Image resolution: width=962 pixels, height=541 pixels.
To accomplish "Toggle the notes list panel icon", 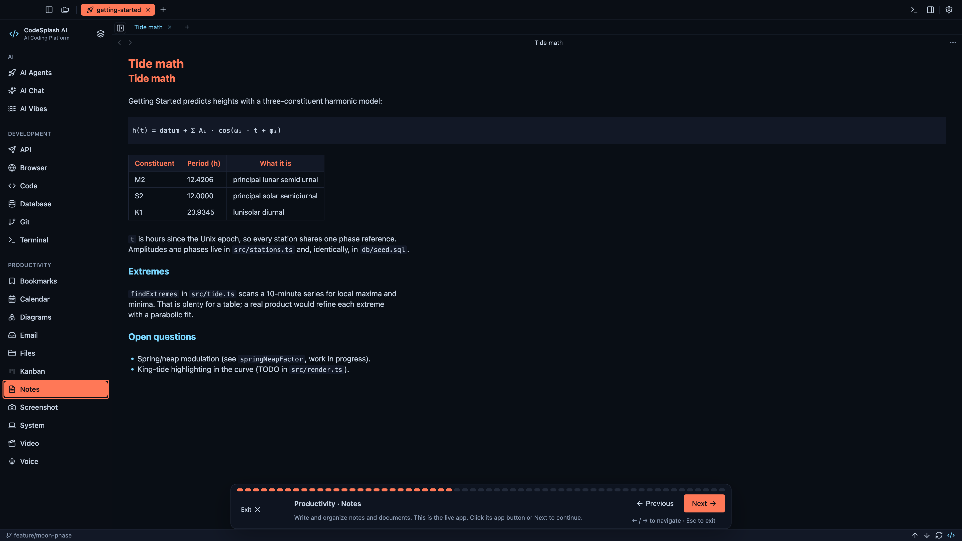I will (120, 28).
